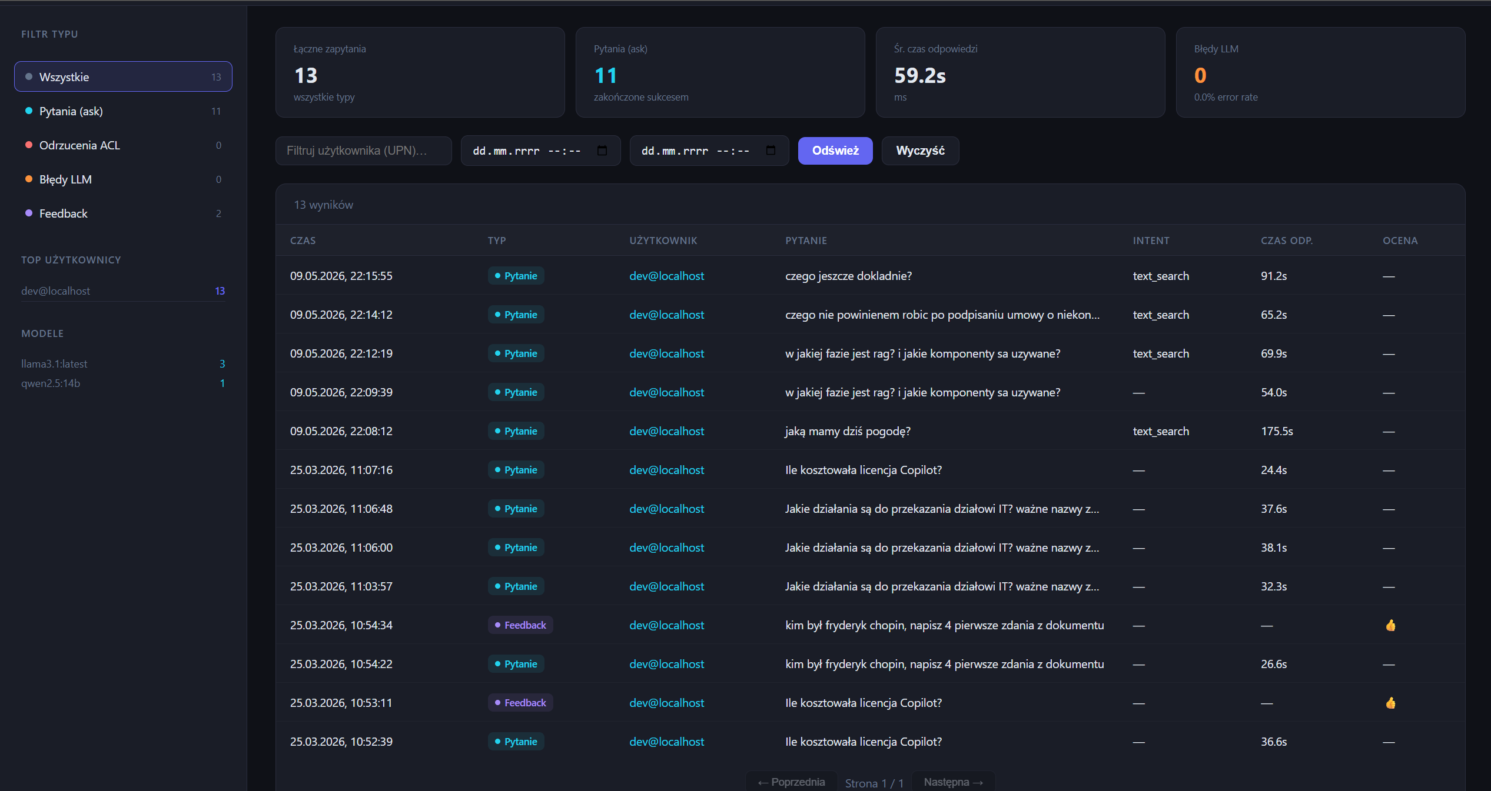1491x791 pixels.
Task: Click response time 175.5s
Action: pyautogui.click(x=1277, y=431)
